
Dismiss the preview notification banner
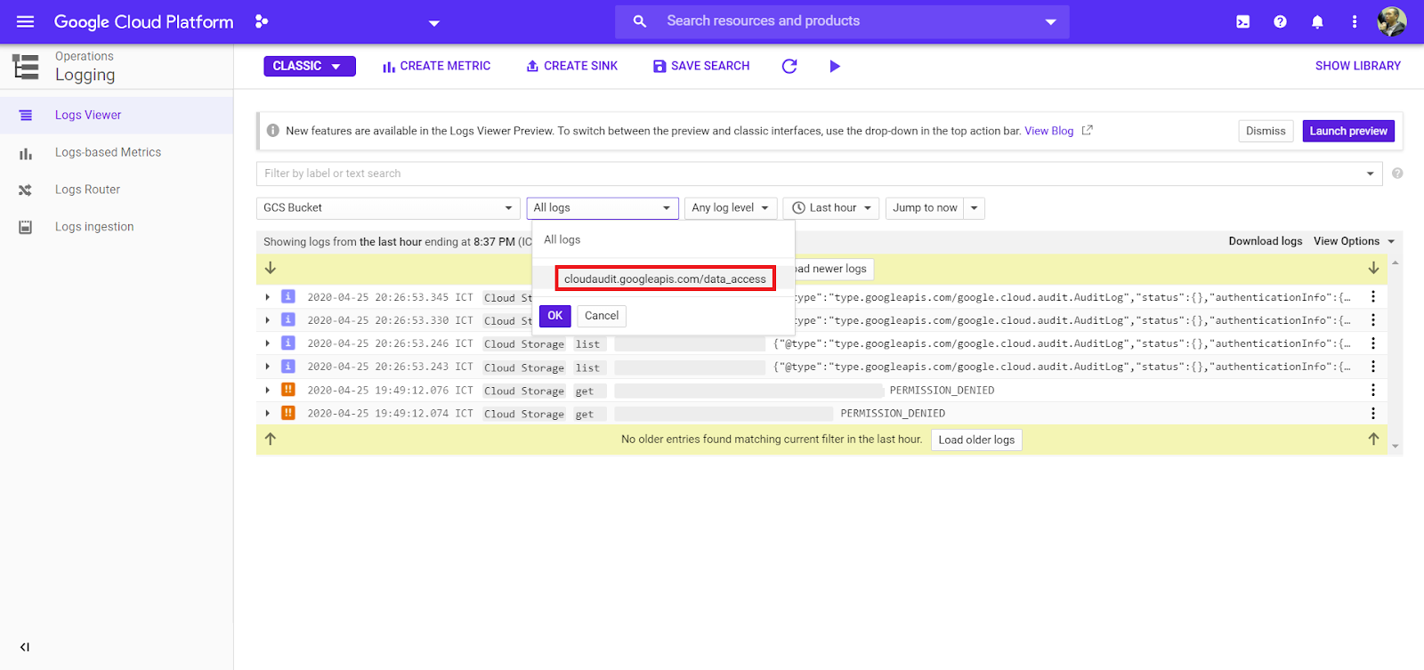coord(1266,131)
